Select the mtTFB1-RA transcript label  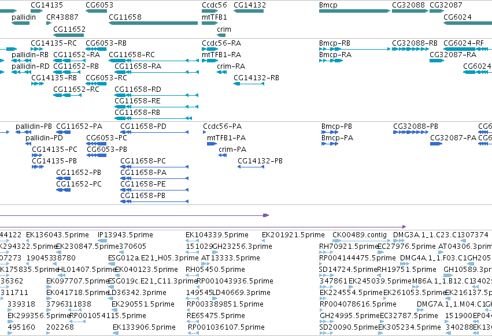221,54
